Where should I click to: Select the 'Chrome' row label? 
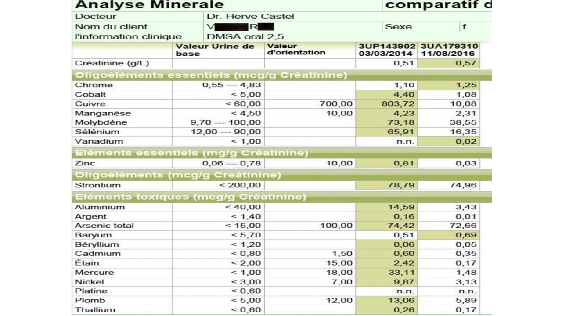coord(94,85)
